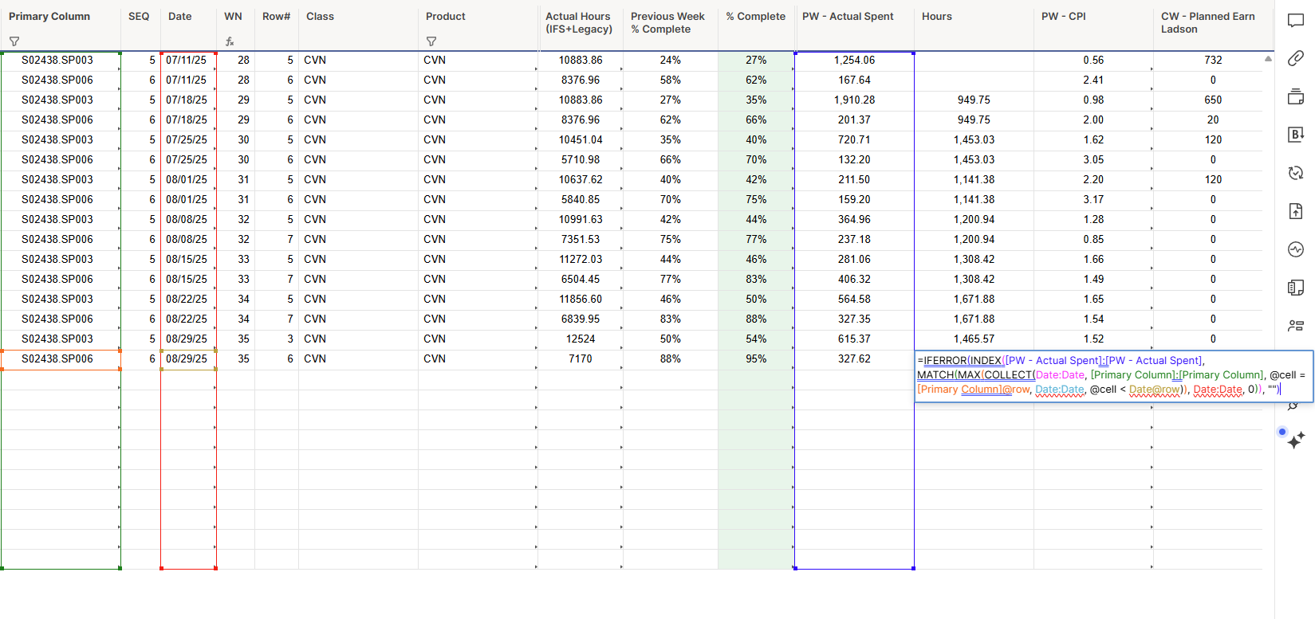Click PW - CPI cell 0.85
This screenshot has width=1315, height=619.
click(1093, 240)
